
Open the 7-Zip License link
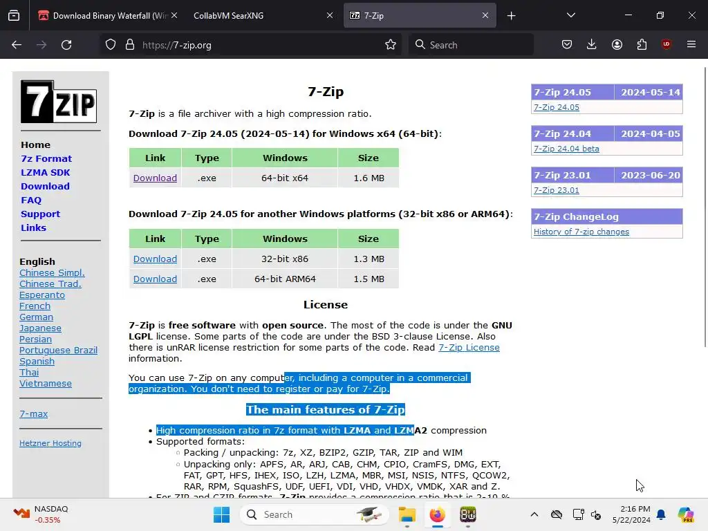click(469, 348)
